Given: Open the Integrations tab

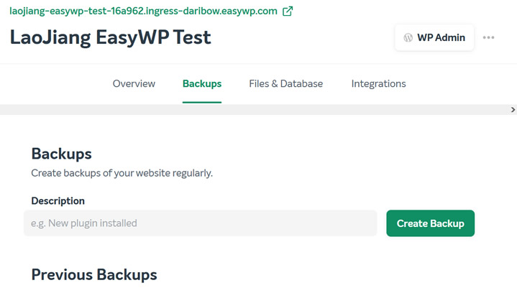Looking at the screenshot, I should coord(378,83).
